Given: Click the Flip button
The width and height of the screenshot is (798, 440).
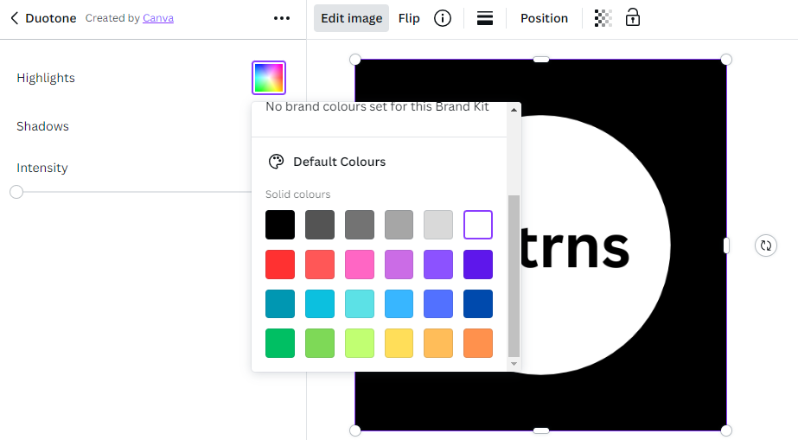Looking at the screenshot, I should [409, 18].
